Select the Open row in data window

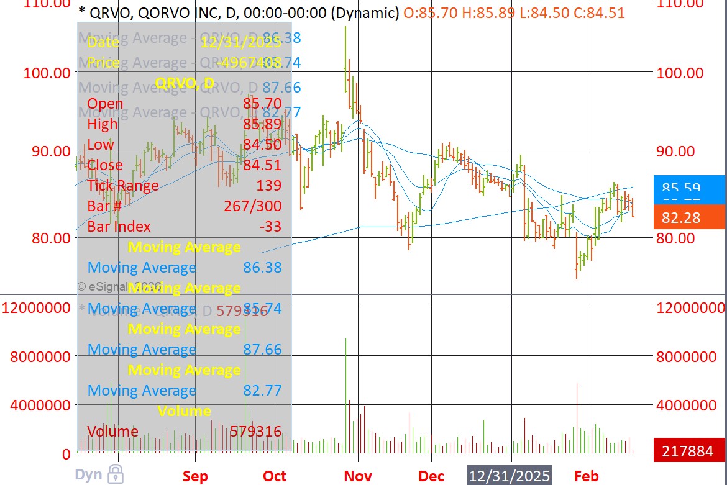pyautogui.click(x=184, y=103)
